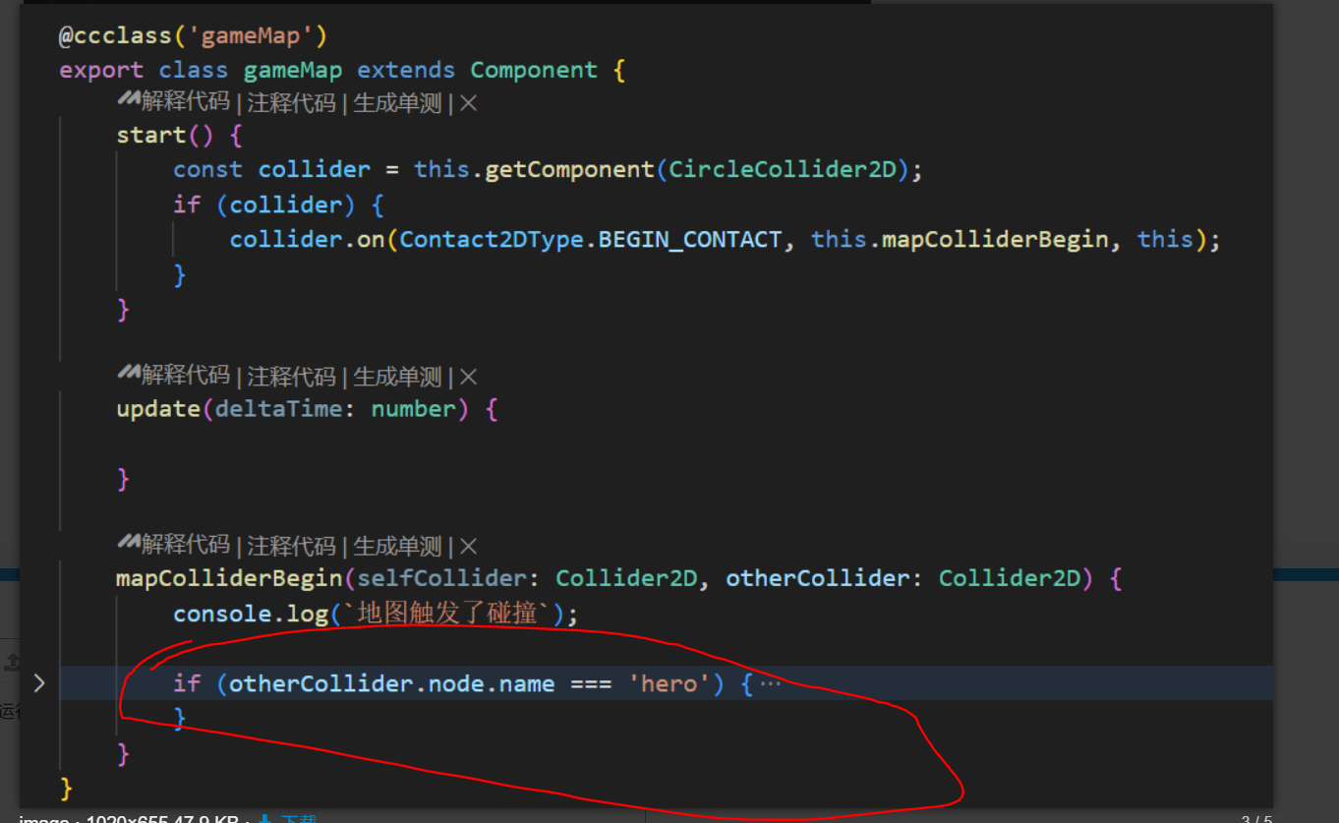
Task: Click 'console' in the console.log line
Action: (x=222, y=614)
